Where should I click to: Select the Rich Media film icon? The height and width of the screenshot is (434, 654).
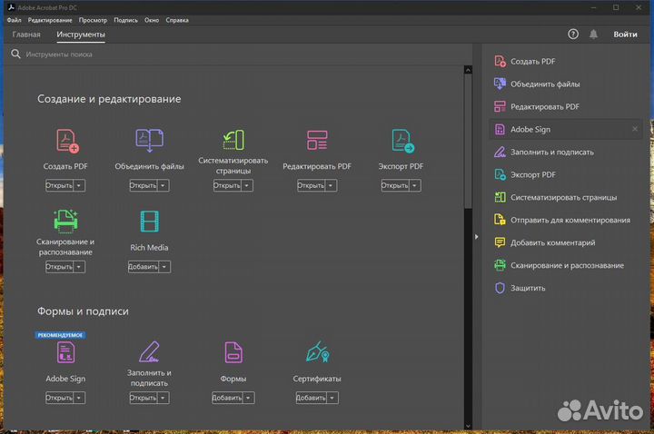click(x=149, y=222)
